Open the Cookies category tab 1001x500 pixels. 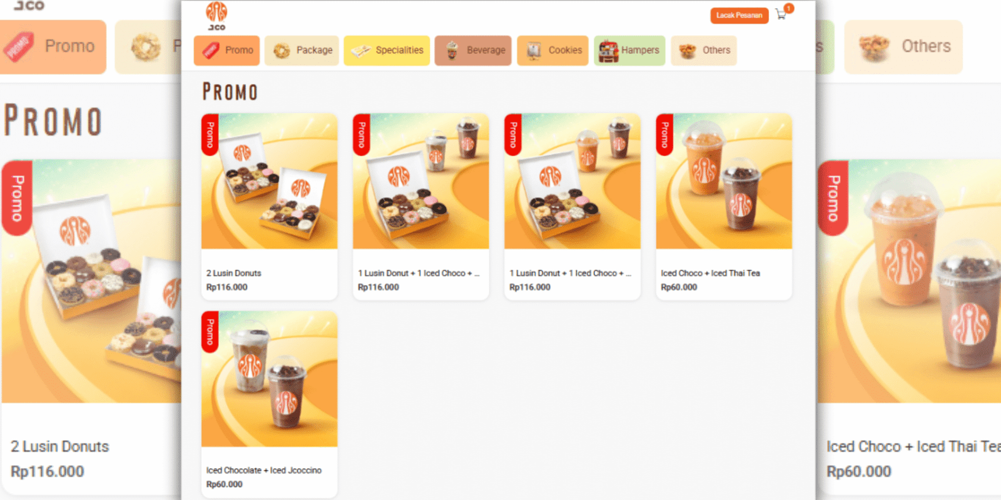pyautogui.click(x=552, y=50)
